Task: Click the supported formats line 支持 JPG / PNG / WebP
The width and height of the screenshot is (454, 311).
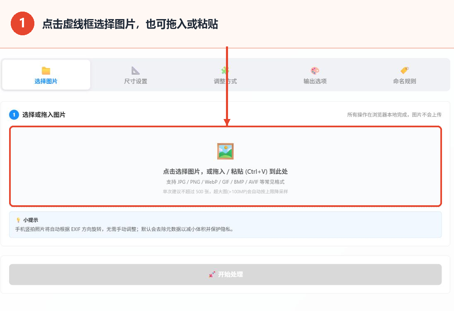Action: (225, 182)
